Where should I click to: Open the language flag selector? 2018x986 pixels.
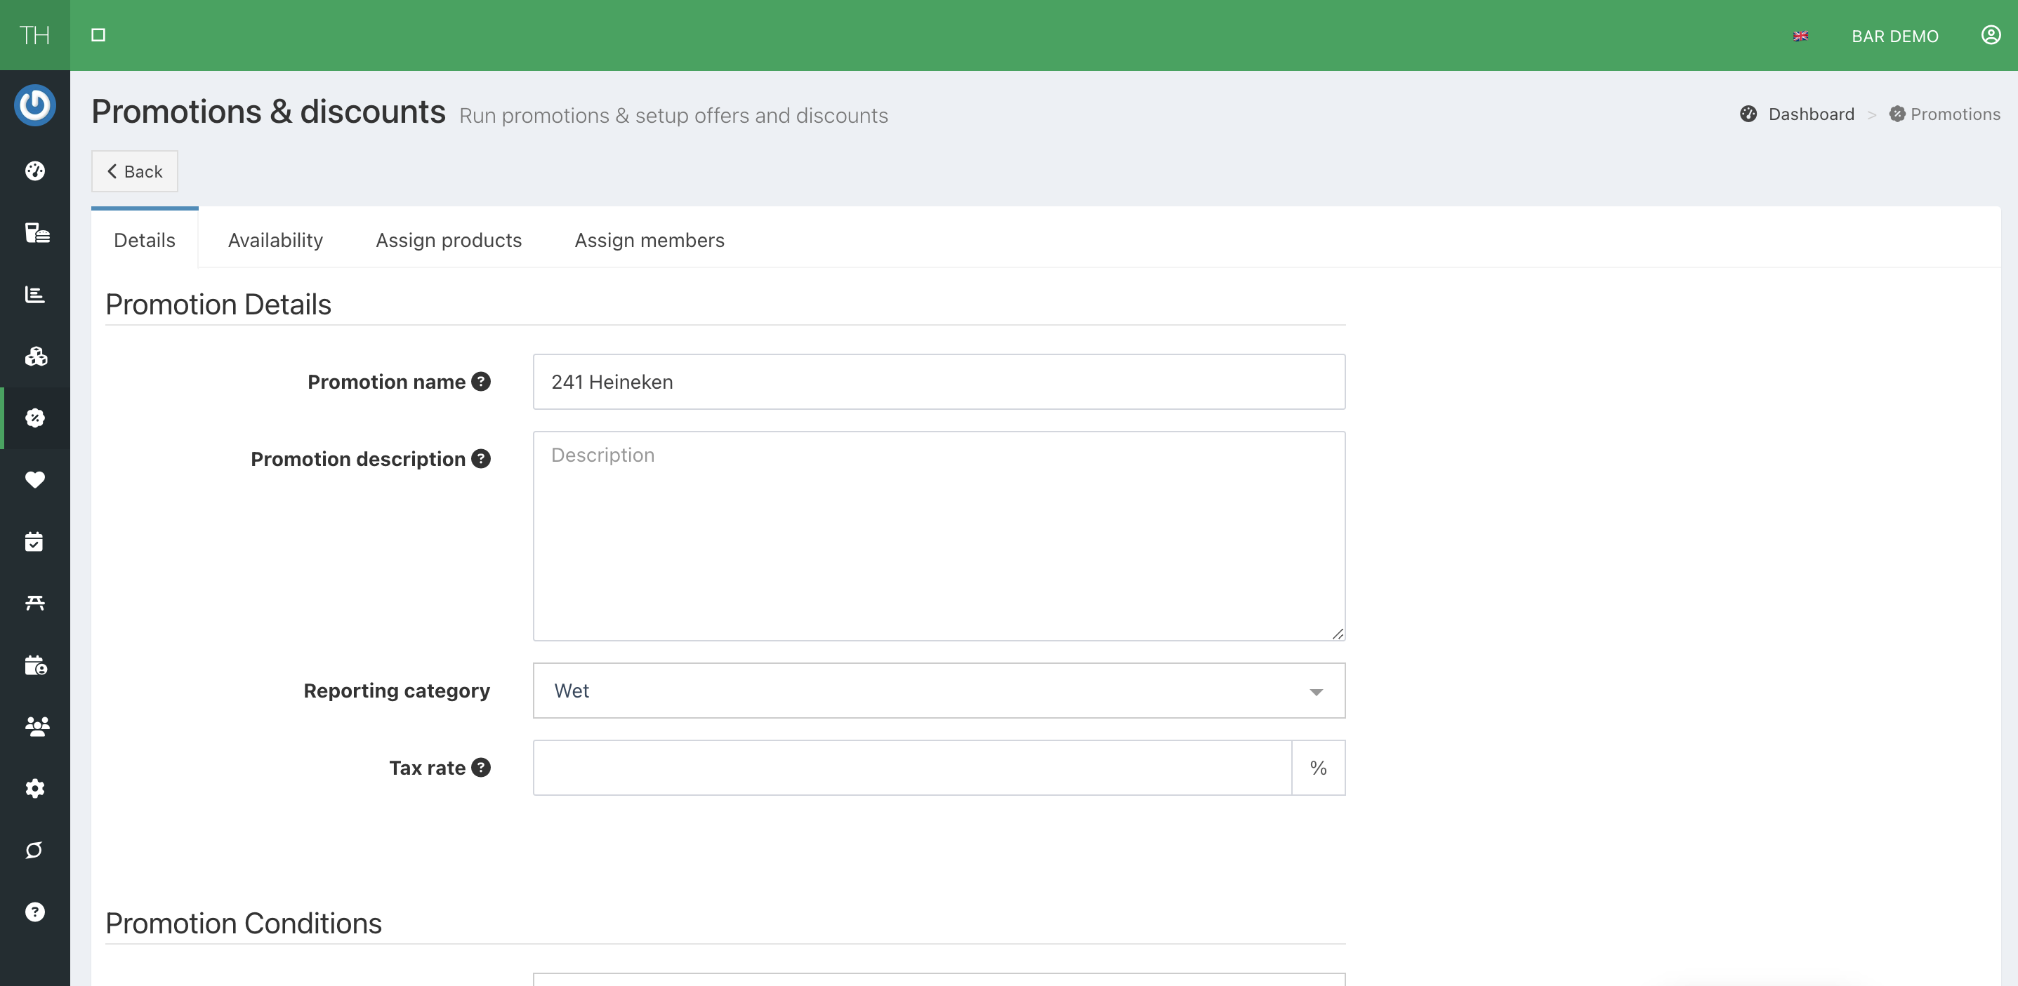click(1800, 36)
